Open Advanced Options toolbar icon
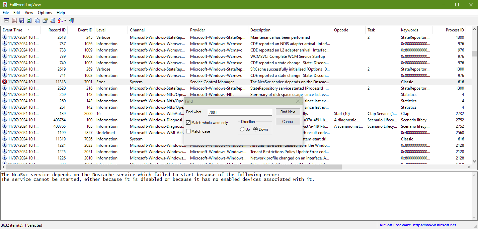Image resolution: width=478 pixels, height=229 pixels. point(6,20)
